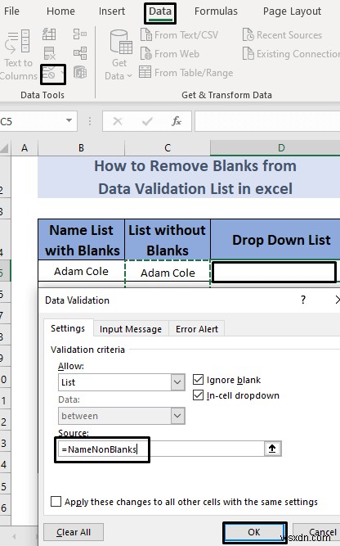
Task: Click the Insert Function fx icon
Action: 177,121
